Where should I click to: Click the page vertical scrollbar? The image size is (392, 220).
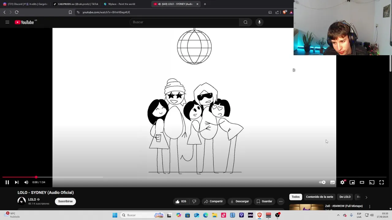coord(390,64)
